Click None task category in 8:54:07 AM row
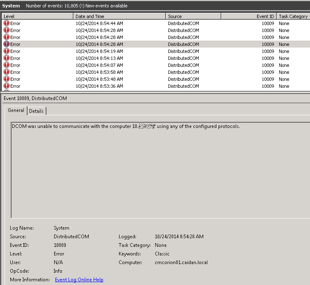 (x=284, y=65)
